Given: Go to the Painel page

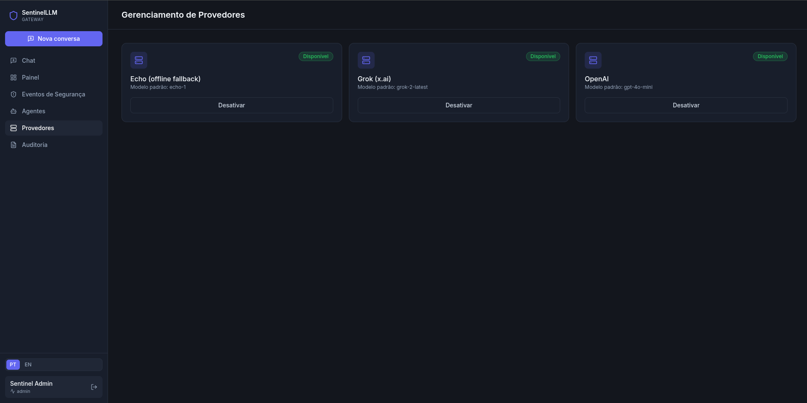Looking at the screenshot, I should 54,77.
